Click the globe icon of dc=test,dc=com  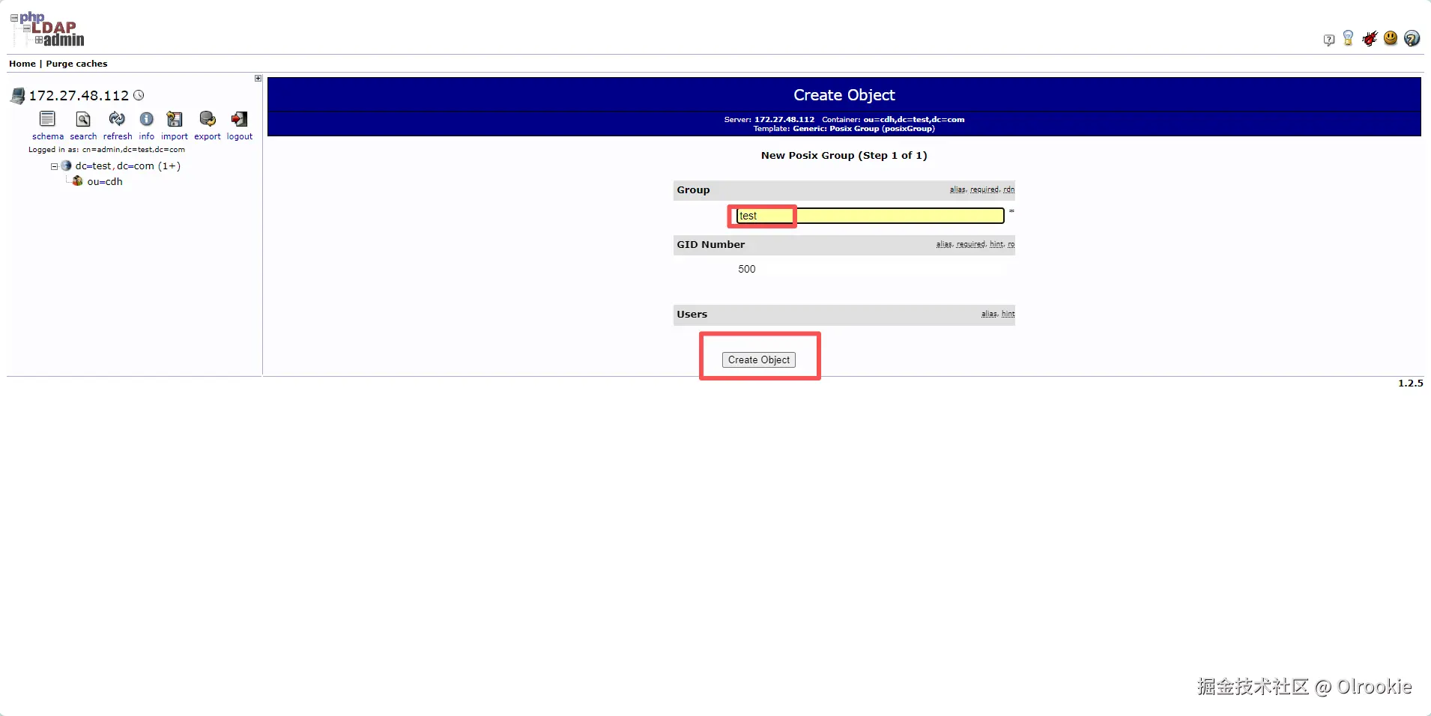pos(66,166)
